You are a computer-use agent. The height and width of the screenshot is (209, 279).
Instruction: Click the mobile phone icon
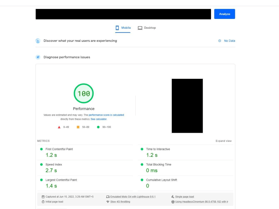click(x=117, y=28)
